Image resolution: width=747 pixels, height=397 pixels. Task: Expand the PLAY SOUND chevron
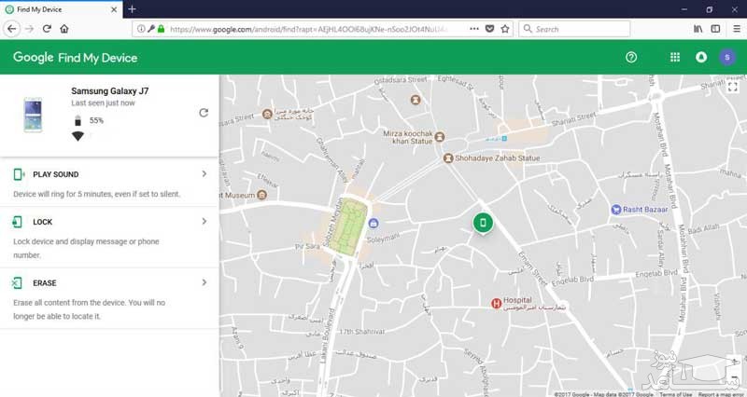coord(204,174)
